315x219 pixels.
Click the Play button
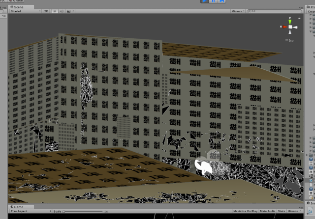(205, 1)
